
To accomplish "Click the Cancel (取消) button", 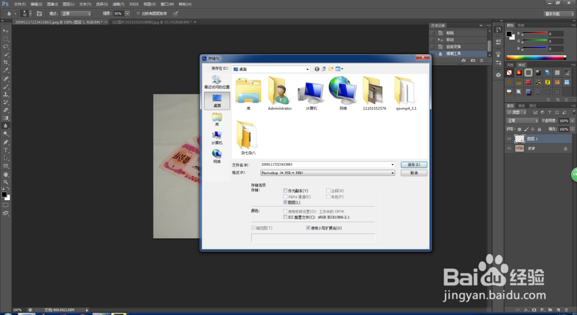I will [414, 173].
